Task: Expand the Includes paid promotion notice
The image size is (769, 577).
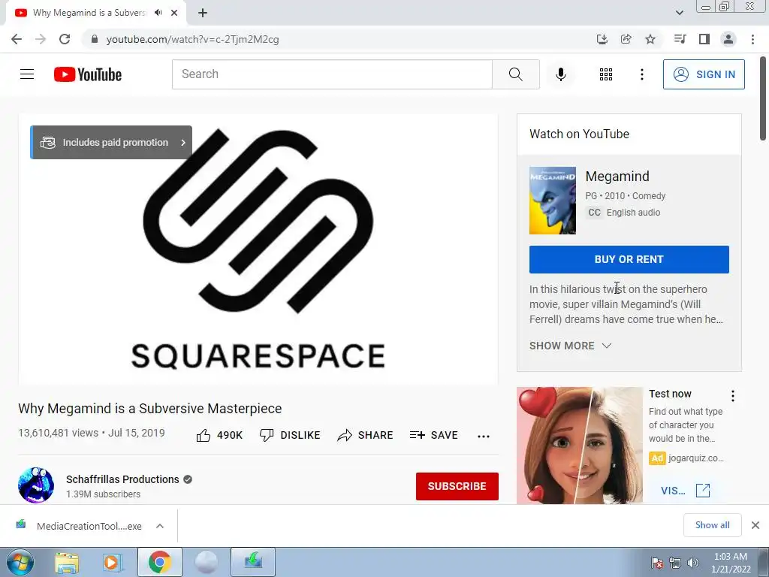Action: click(111, 142)
